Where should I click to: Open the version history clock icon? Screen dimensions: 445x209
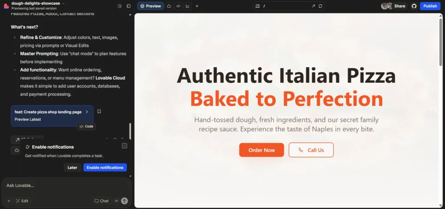click(x=119, y=6)
